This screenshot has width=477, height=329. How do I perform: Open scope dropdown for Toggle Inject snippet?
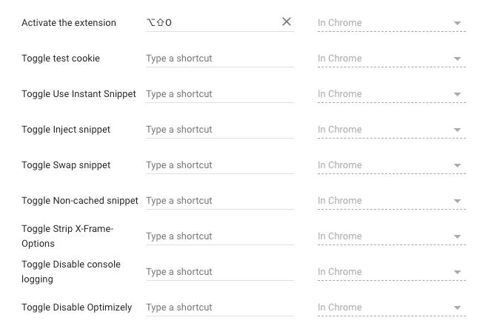(392, 130)
